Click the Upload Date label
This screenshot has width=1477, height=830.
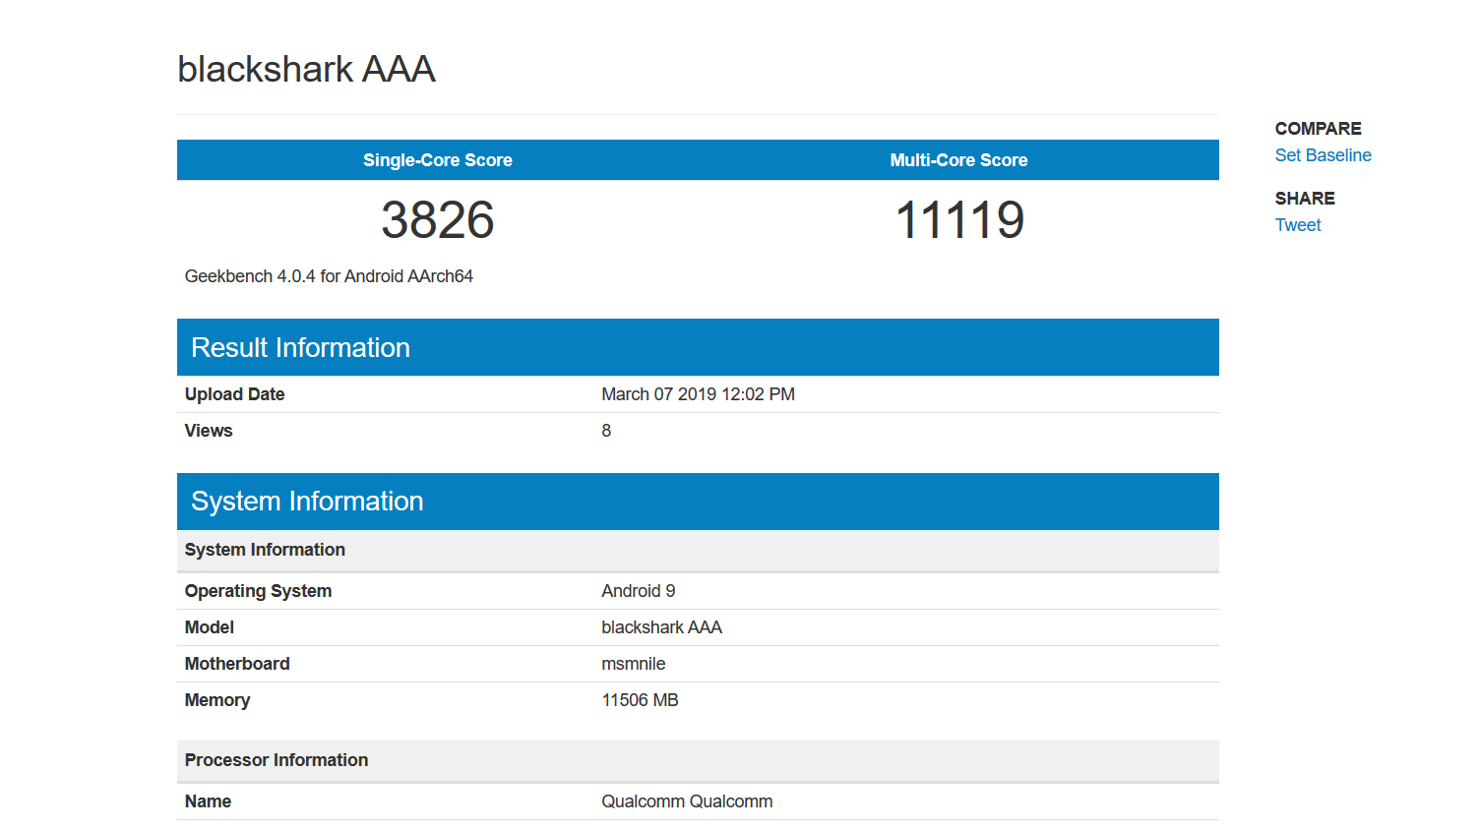point(234,394)
